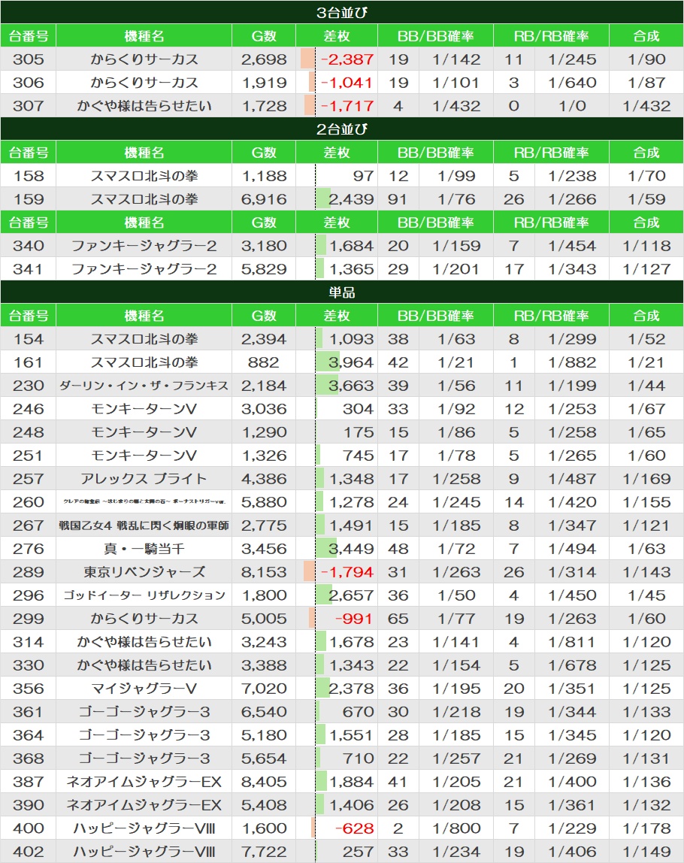Click スマスロ北斗の拳 in row 159

pos(144,198)
